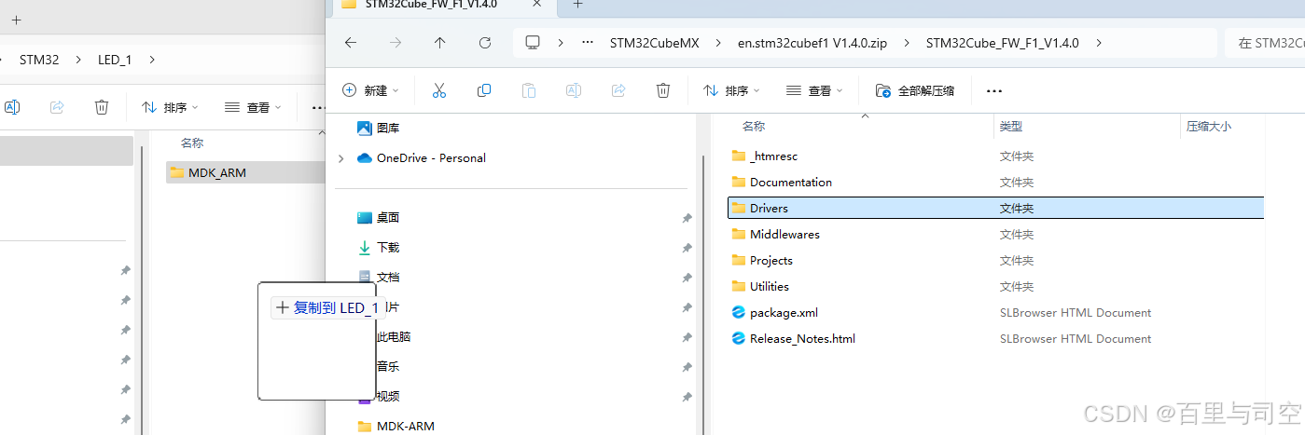Click the Paste icon in front window toolbar
This screenshot has height=435, width=1305.
pos(529,90)
